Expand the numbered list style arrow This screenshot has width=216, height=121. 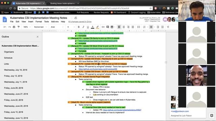pyautogui.click(x=147, y=27)
